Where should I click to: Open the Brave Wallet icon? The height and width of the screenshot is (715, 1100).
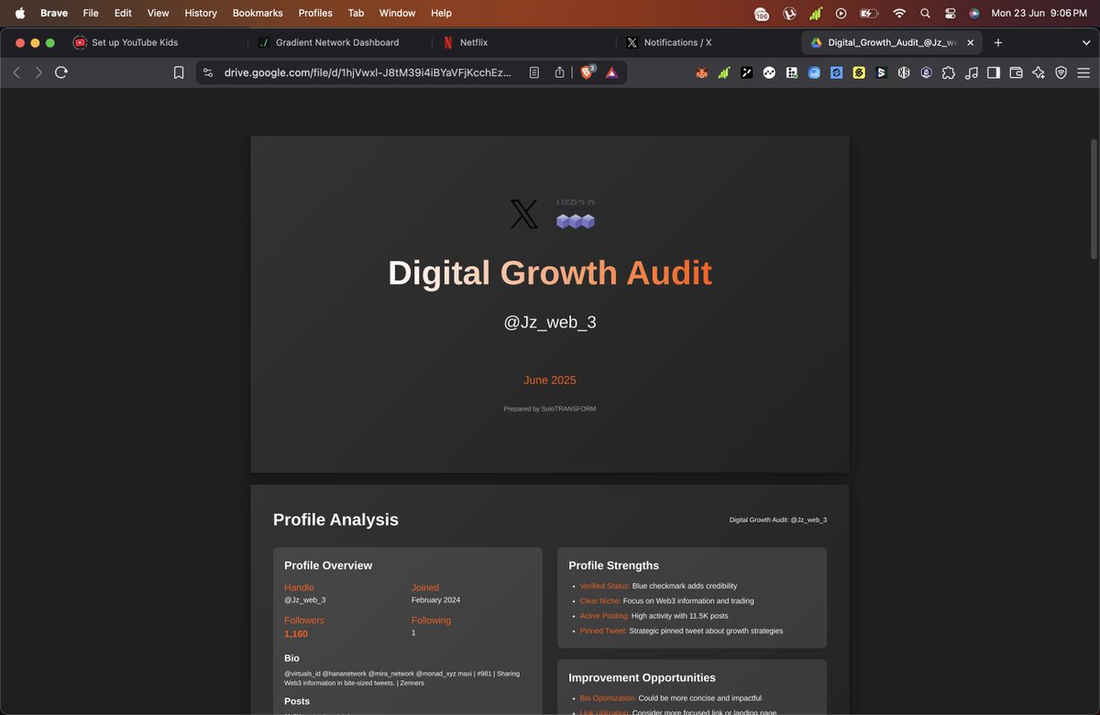click(1016, 72)
